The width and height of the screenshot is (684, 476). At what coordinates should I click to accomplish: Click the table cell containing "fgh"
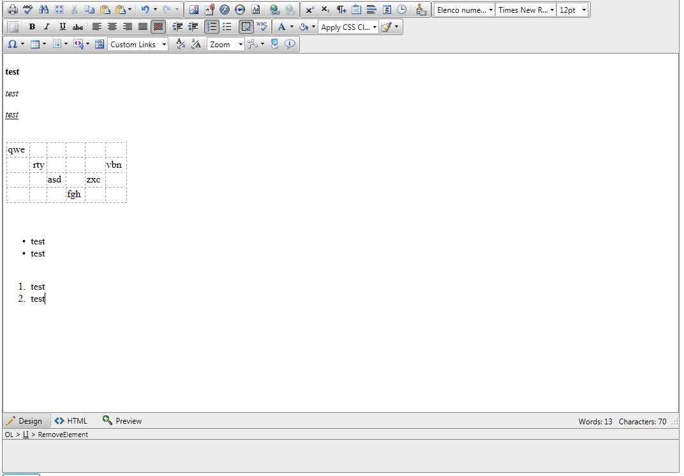pyautogui.click(x=75, y=195)
